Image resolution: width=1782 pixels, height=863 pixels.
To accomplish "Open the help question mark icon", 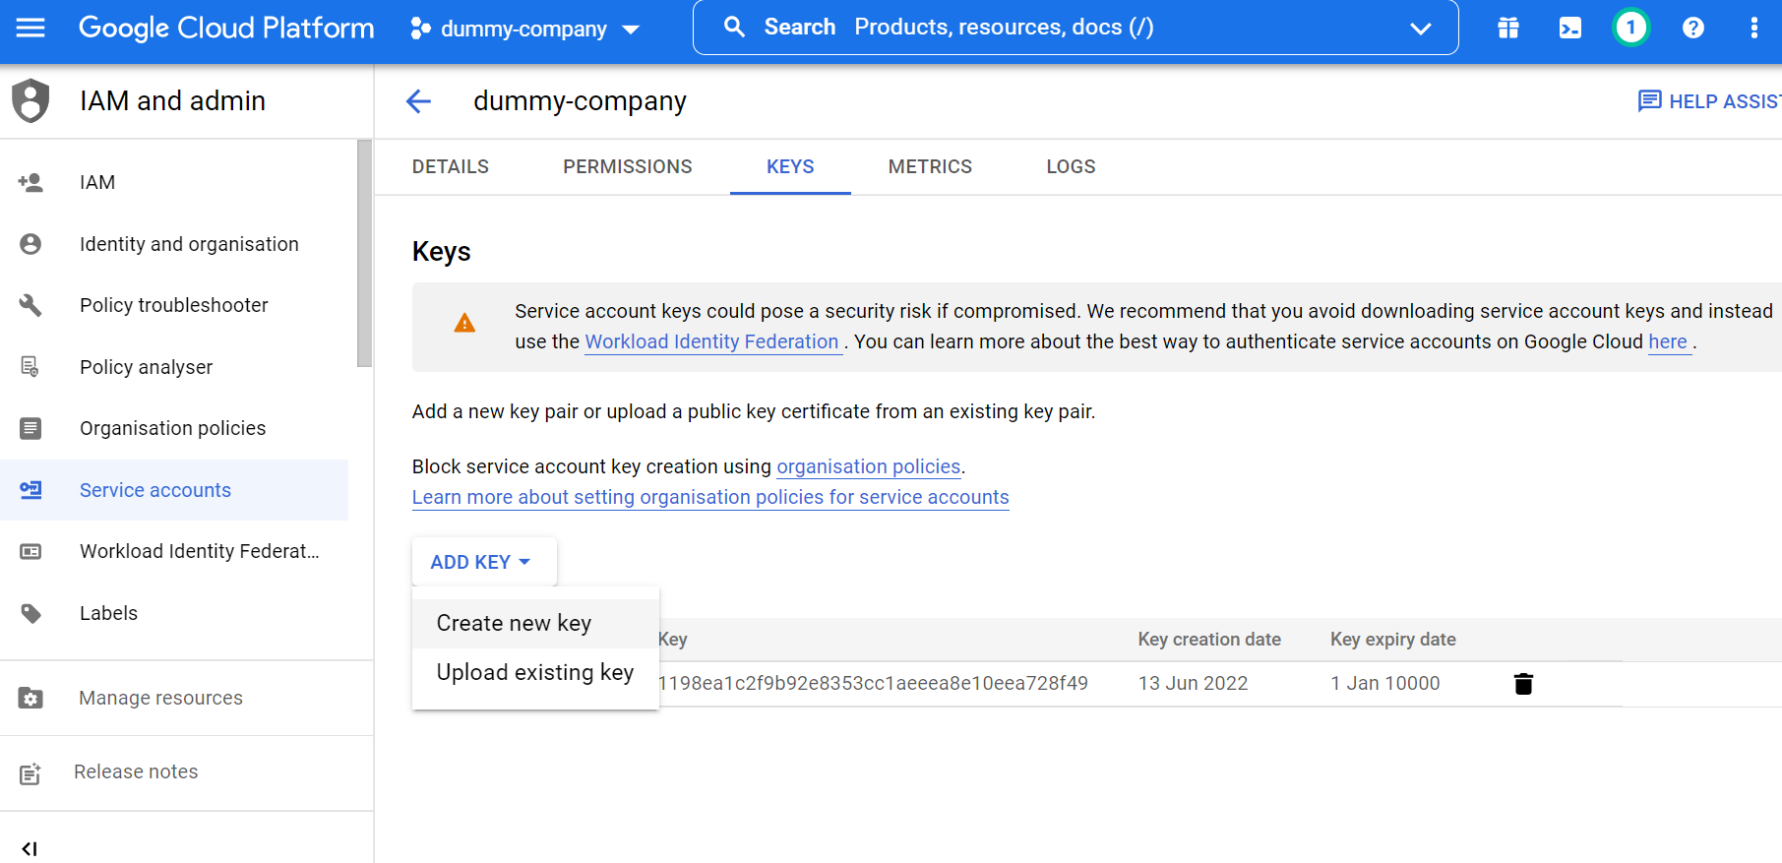I will pyautogui.click(x=1692, y=28).
